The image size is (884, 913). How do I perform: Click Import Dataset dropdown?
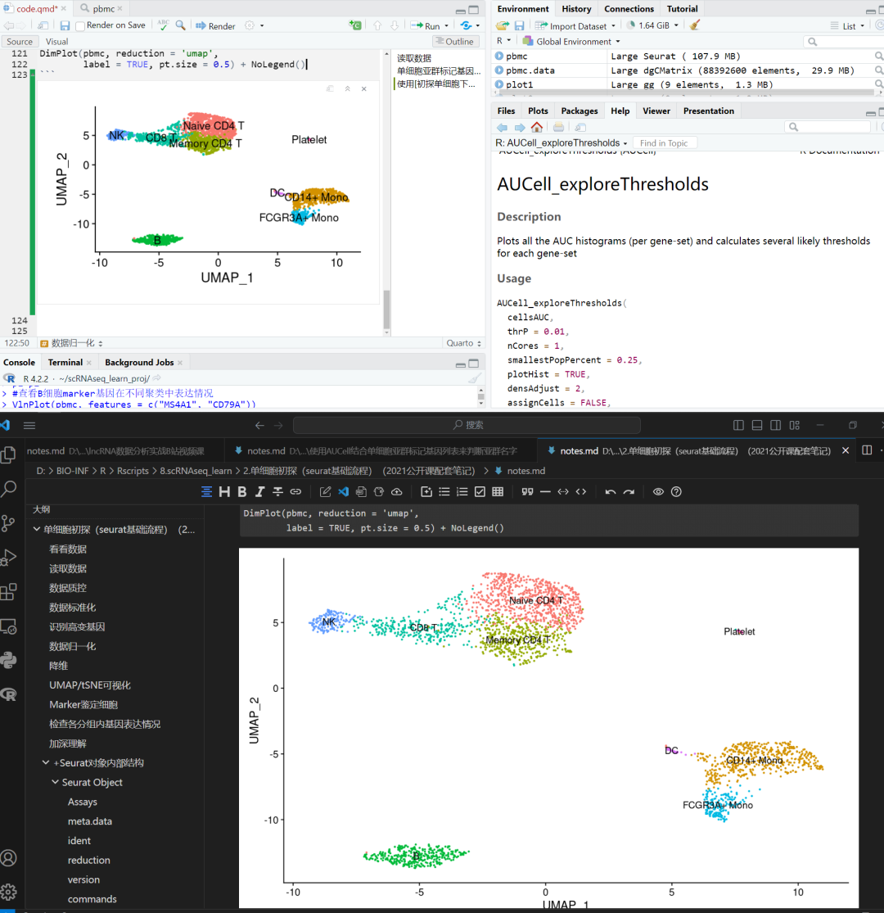575,25
